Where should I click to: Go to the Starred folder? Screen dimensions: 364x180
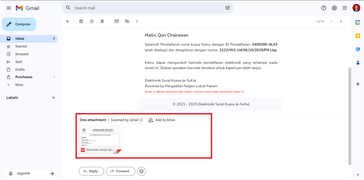click(x=21, y=46)
